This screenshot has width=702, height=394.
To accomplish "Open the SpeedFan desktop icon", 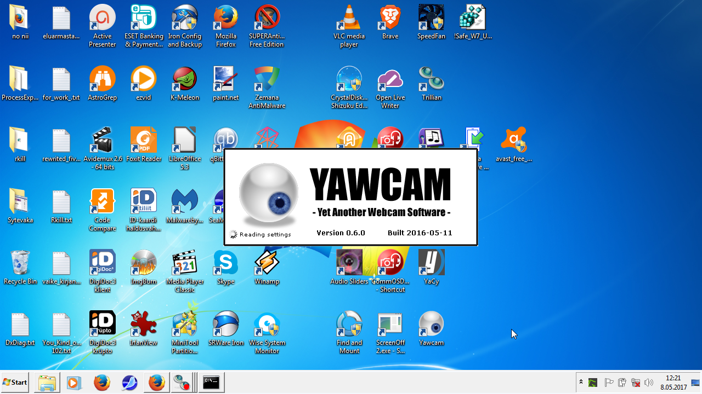I will pos(431,22).
